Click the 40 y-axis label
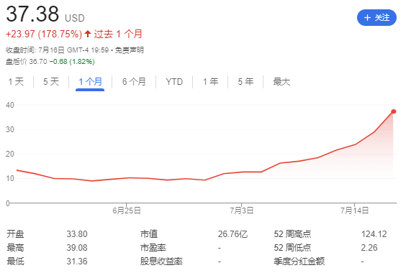406x273 pixels. [x=10, y=105]
